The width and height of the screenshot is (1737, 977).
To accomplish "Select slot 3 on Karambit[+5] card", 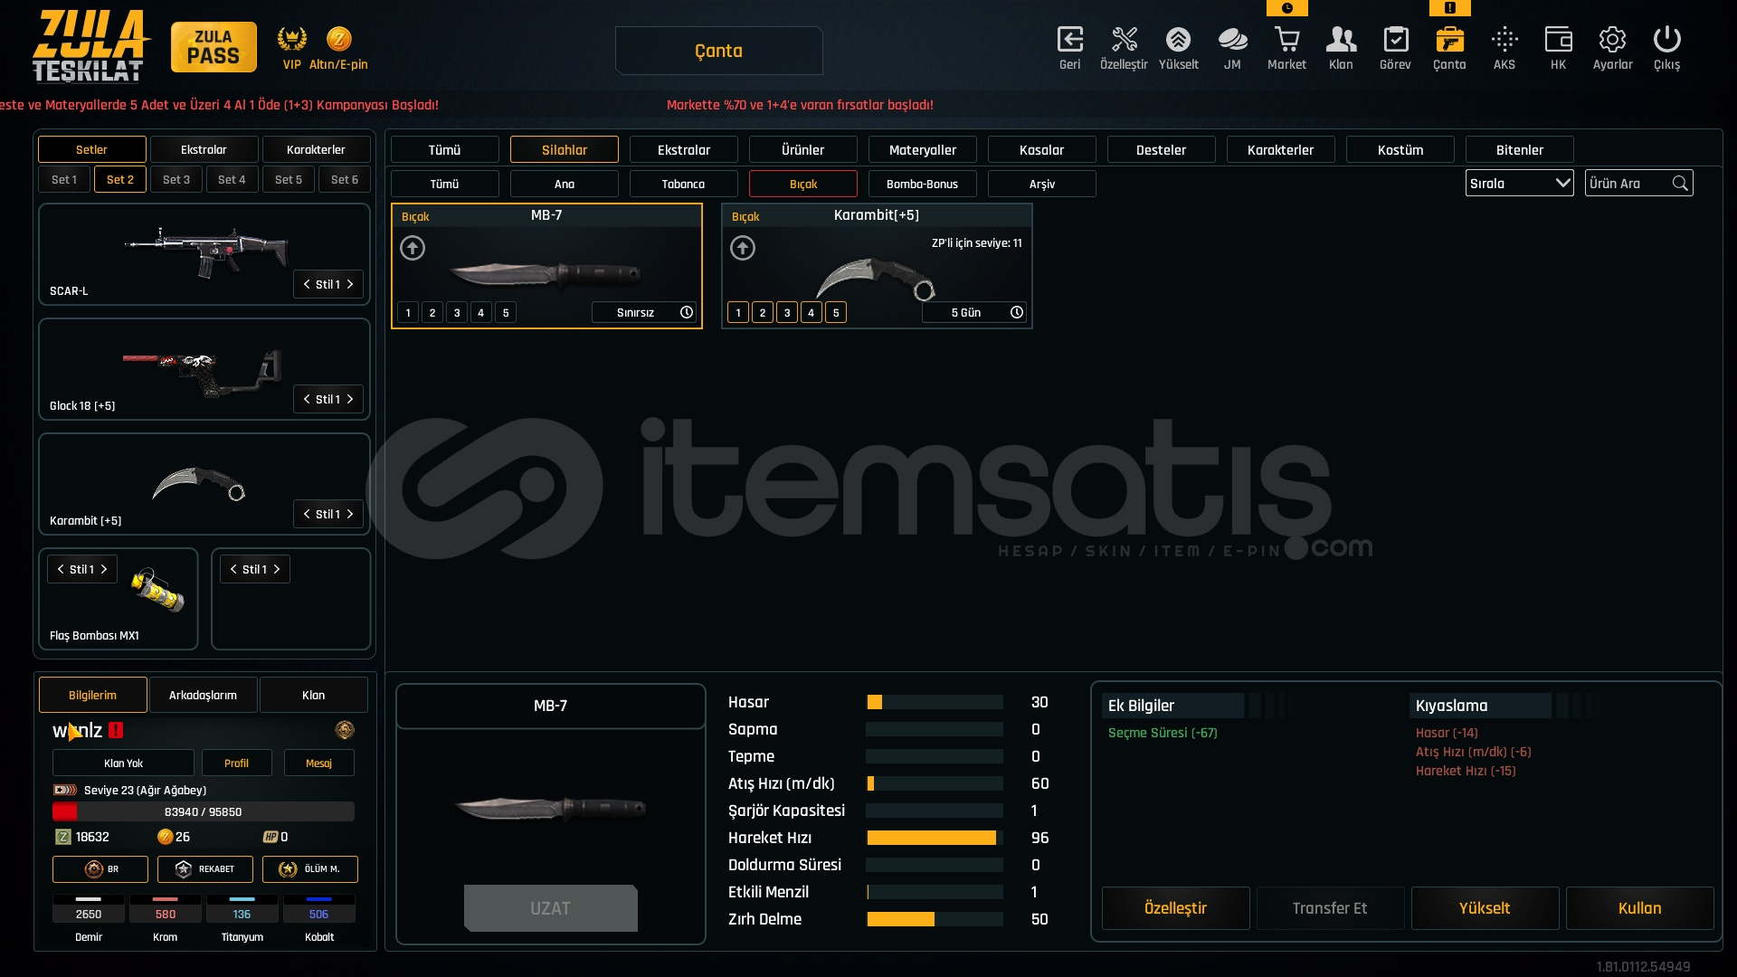I will [x=787, y=313].
